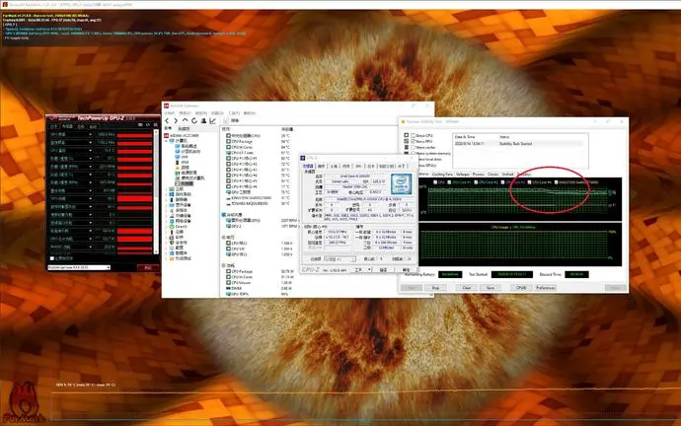The width and height of the screenshot is (681, 426).
Task: Expand the Operating System node in AIDA64 tree
Action: click(x=167, y=194)
